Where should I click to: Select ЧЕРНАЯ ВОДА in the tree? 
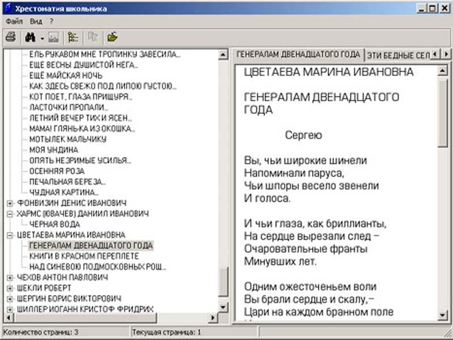coord(54,224)
